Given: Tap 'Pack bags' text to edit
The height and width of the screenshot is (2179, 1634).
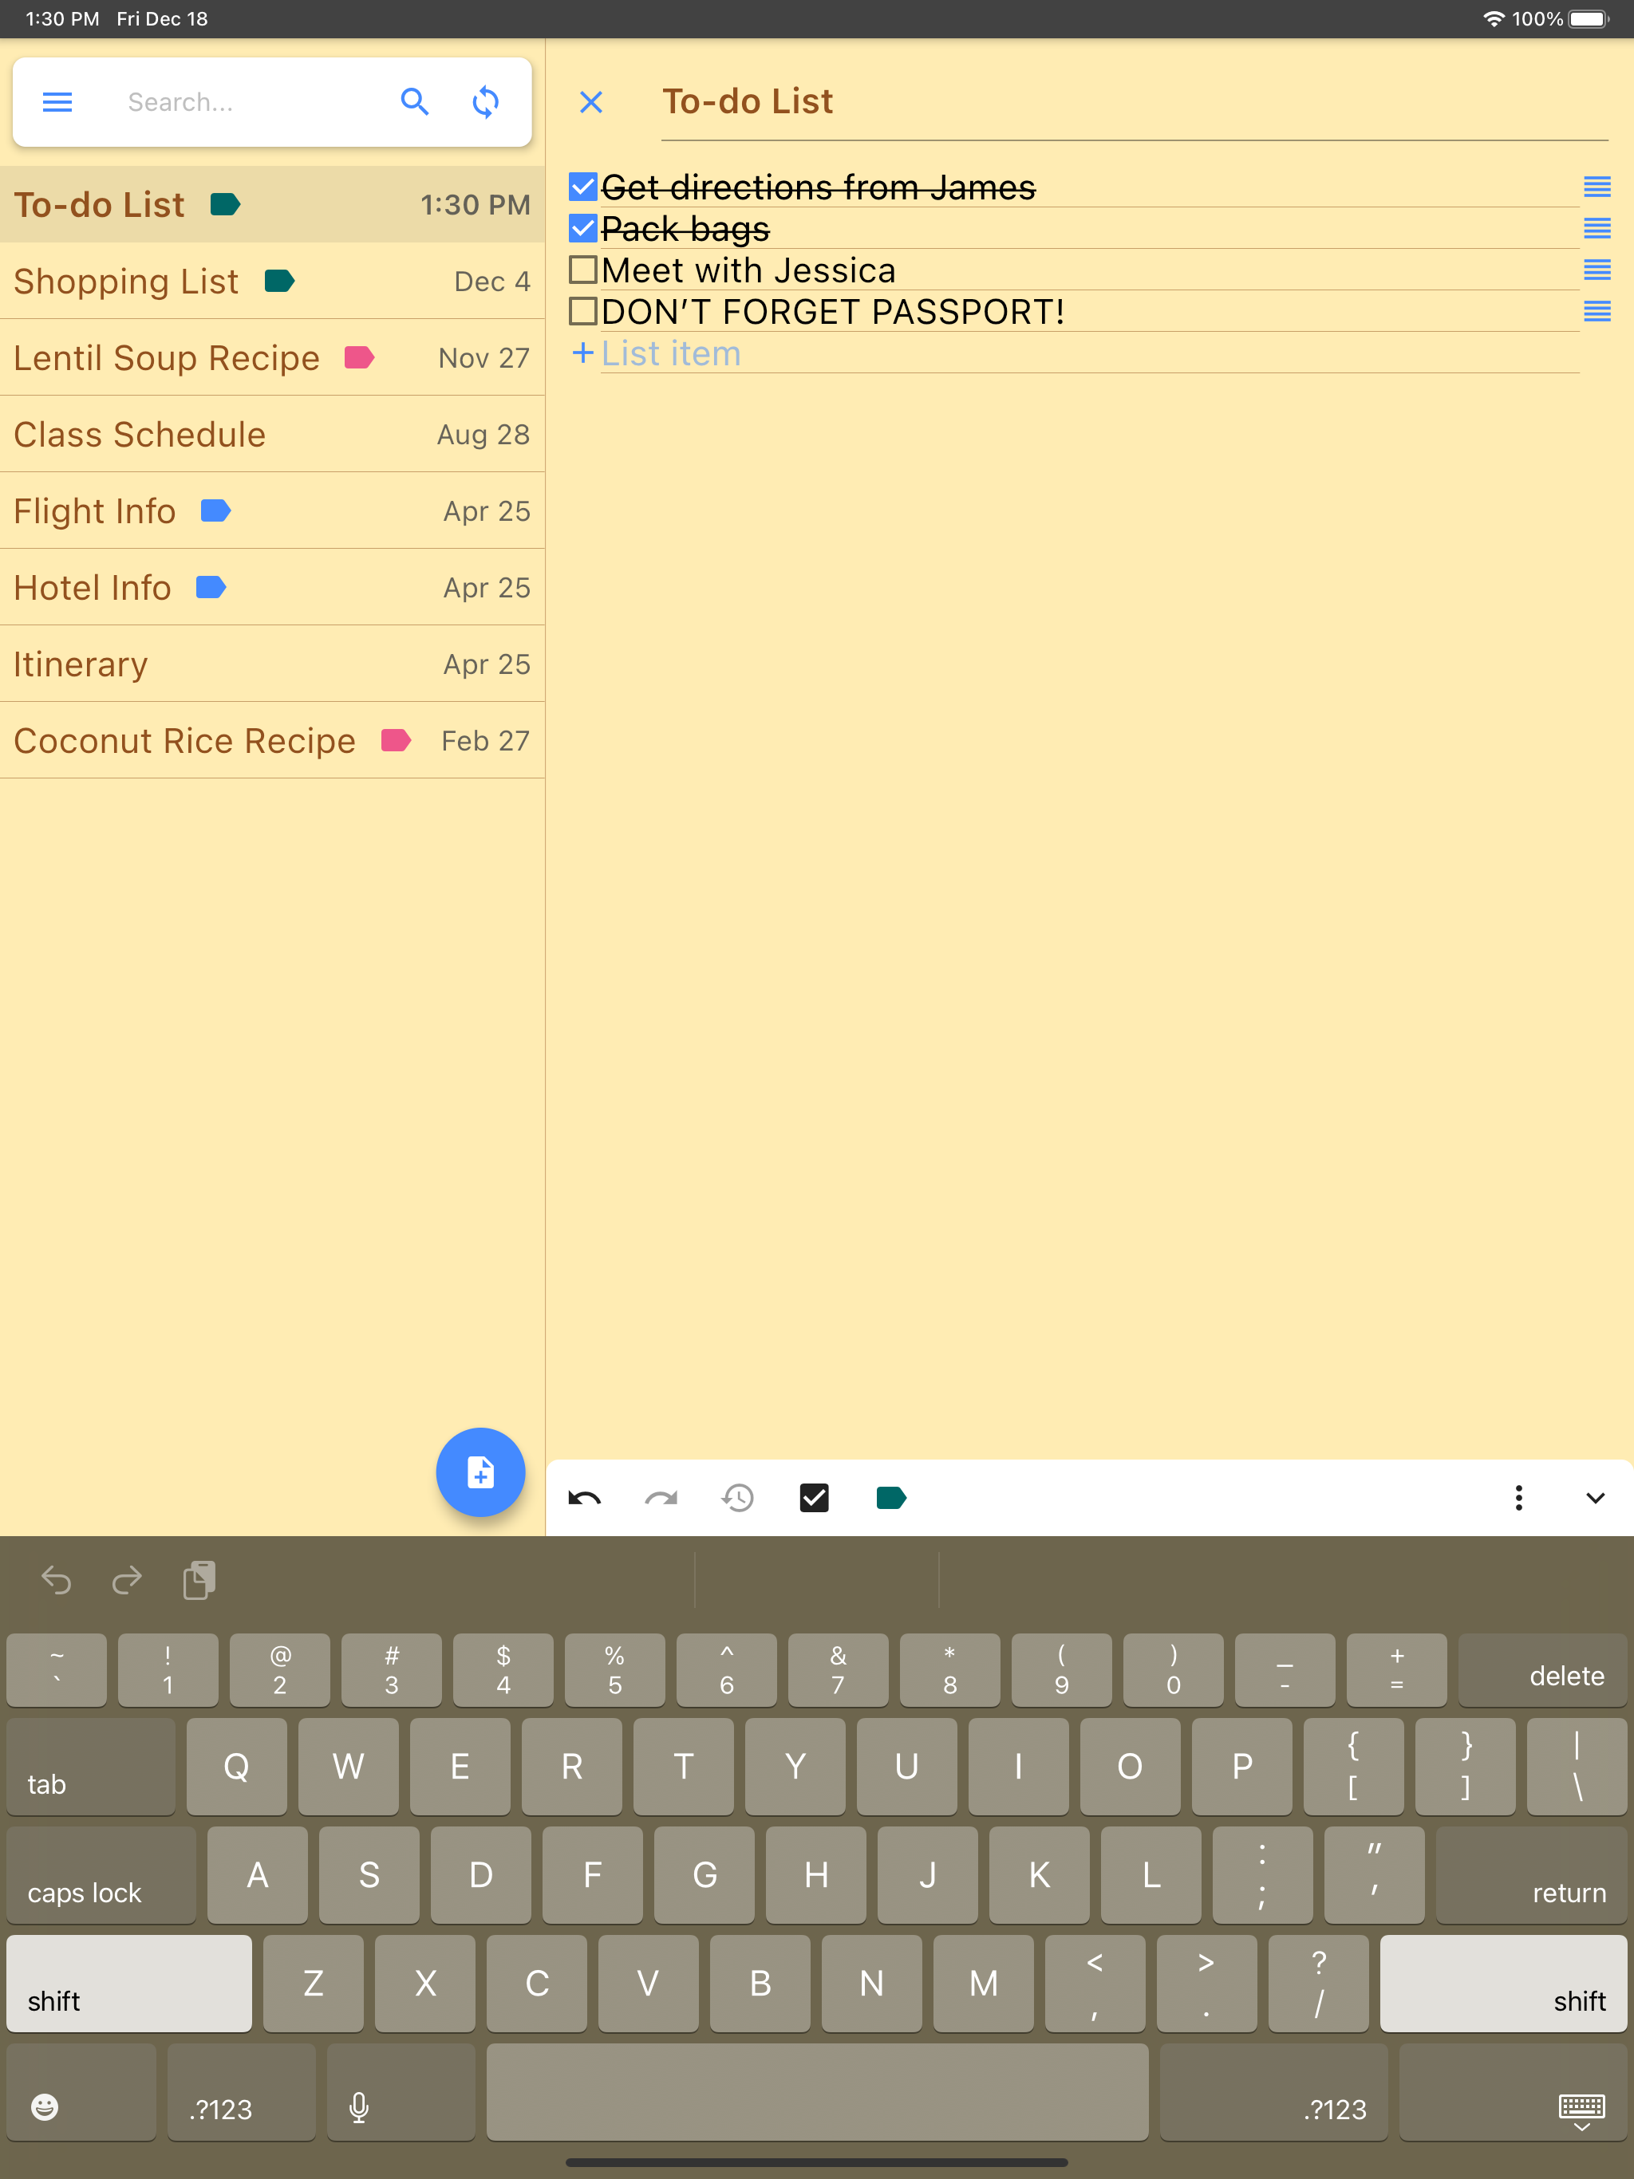Looking at the screenshot, I should (x=685, y=229).
